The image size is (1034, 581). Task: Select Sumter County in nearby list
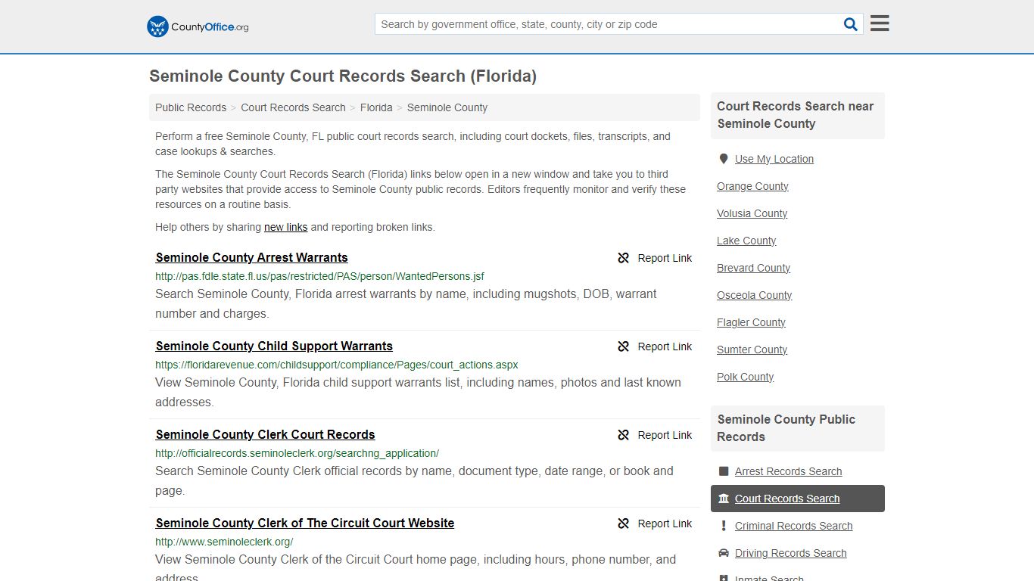tap(752, 350)
